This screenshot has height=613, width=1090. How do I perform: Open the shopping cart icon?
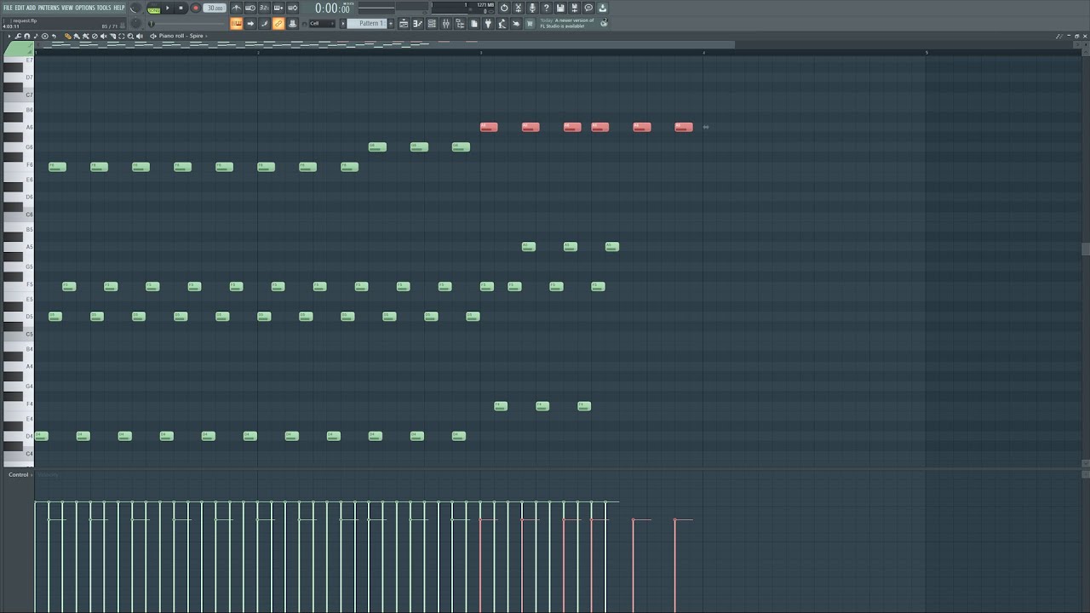(529, 24)
